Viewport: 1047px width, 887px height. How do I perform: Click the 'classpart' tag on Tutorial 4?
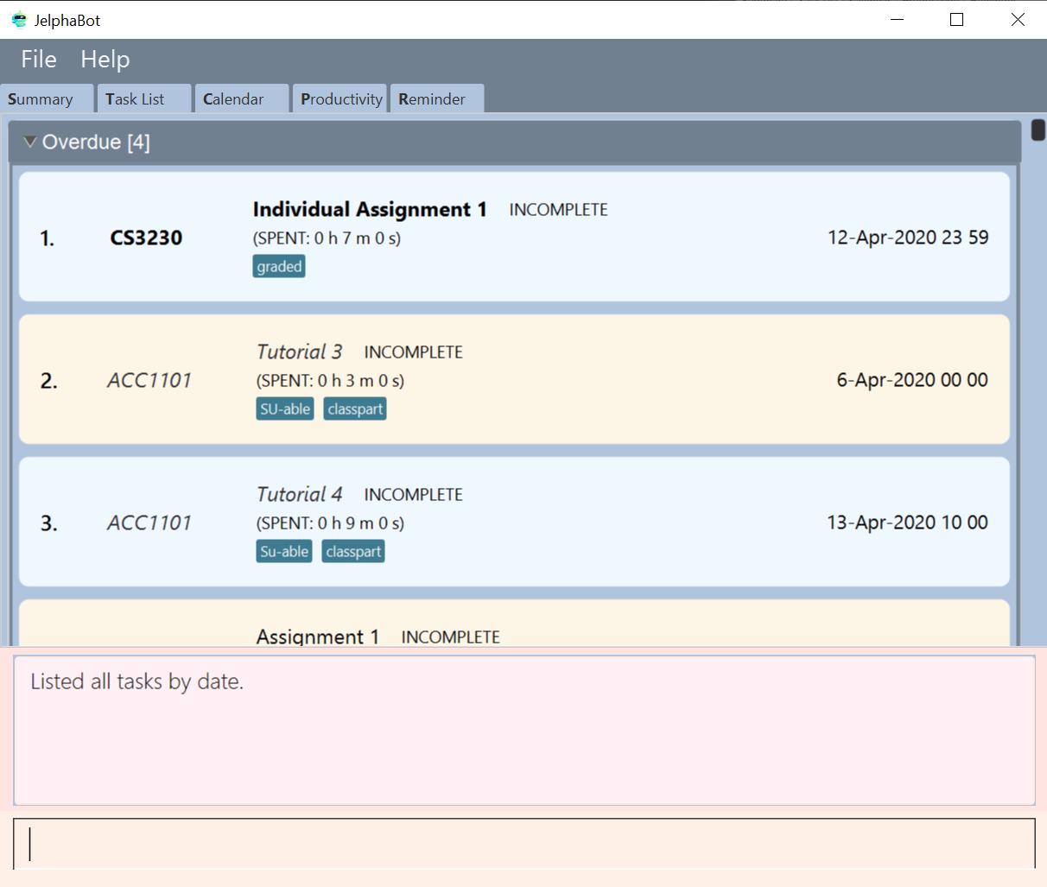click(353, 552)
